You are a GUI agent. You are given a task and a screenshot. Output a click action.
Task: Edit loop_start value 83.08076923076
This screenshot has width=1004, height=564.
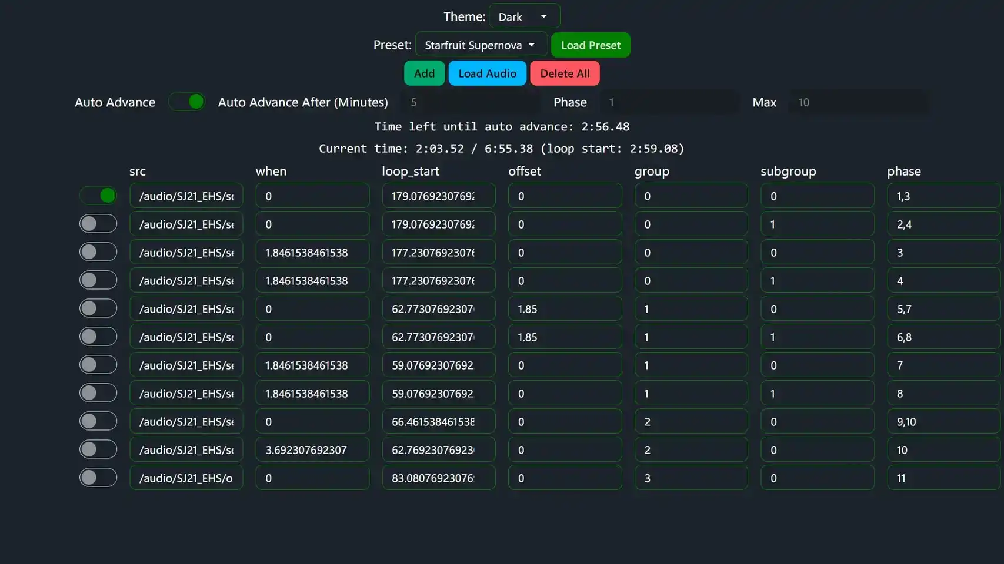(438, 478)
